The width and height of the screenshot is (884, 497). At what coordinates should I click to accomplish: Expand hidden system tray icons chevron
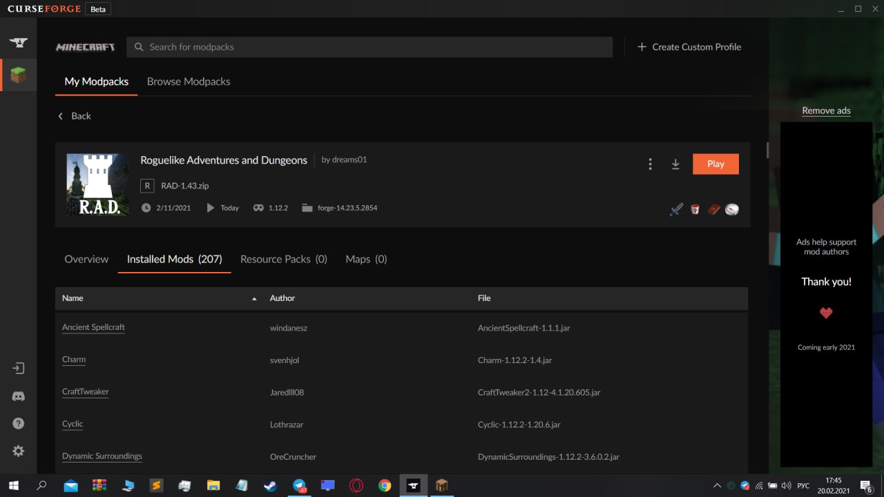point(717,485)
